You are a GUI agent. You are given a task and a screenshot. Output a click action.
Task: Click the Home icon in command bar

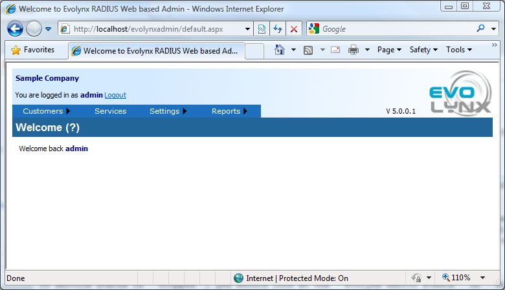[280, 50]
